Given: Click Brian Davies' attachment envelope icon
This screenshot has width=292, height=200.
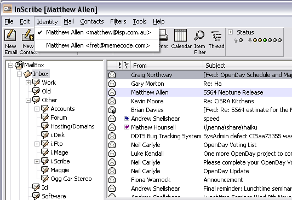Looking at the screenshot, I should pyautogui.click(x=112, y=110).
